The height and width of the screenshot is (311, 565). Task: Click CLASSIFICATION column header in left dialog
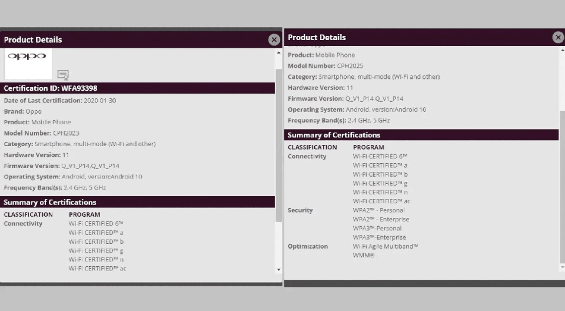[28, 214]
